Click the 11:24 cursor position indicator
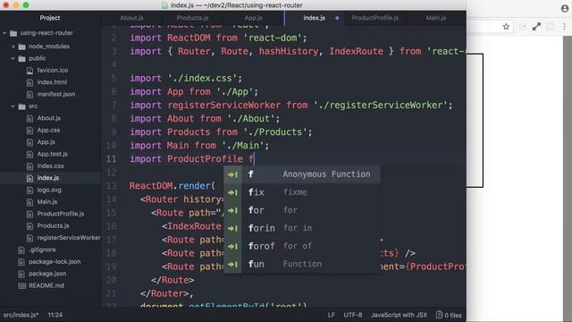The image size is (572, 322). (55, 315)
